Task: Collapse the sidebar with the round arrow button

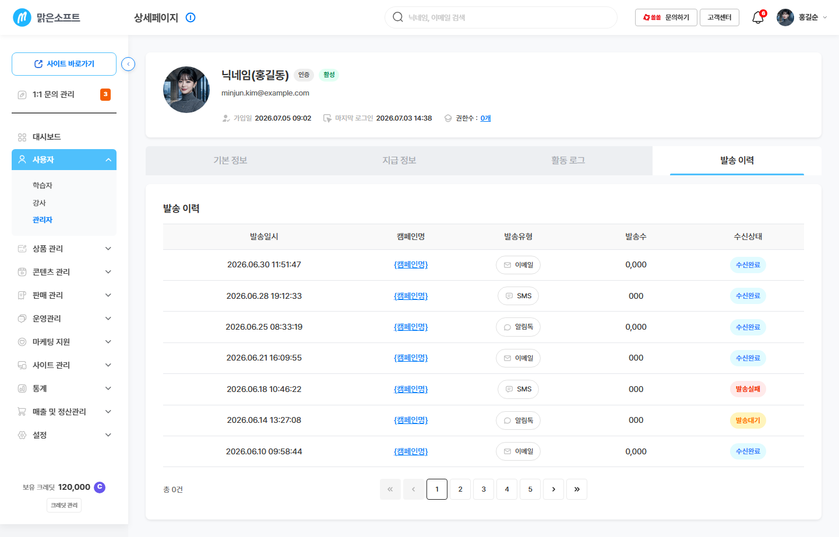Action: pos(128,64)
